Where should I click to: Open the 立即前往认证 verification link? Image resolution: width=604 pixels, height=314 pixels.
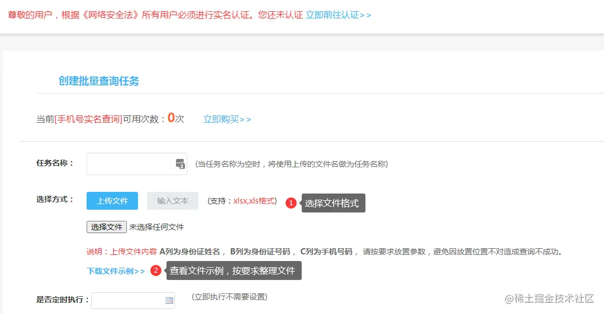pyautogui.click(x=338, y=15)
